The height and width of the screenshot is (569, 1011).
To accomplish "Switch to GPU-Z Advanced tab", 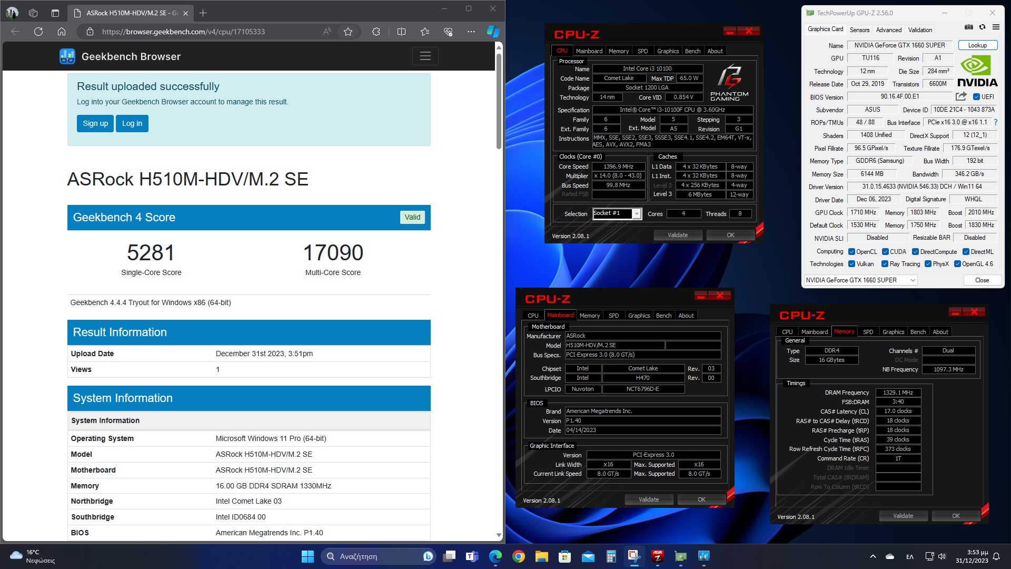I will click(x=889, y=30).
